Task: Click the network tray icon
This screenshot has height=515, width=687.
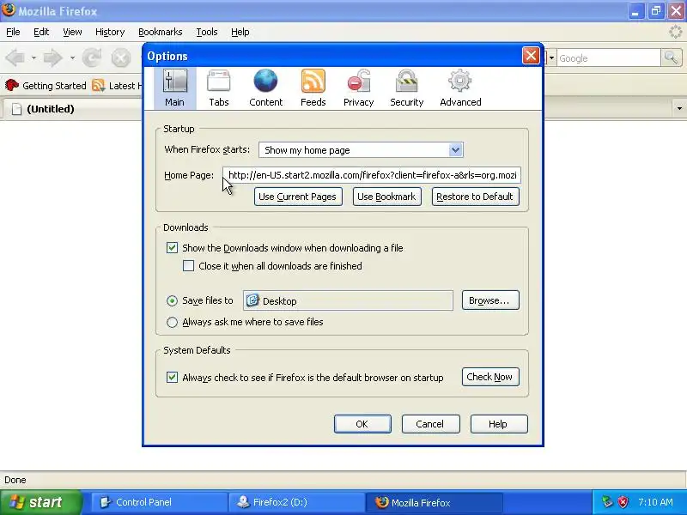Action: click(x=607, y=502)
